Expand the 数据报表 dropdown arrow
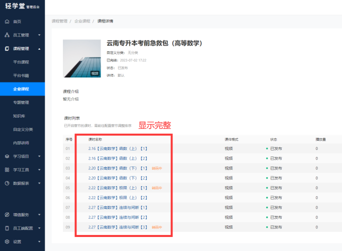Image resolution: width=342 pixels, height=251 pixels. coord(39,184)
